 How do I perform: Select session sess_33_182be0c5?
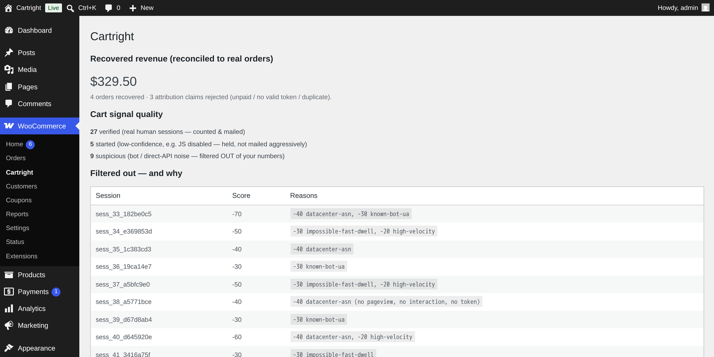124,214
